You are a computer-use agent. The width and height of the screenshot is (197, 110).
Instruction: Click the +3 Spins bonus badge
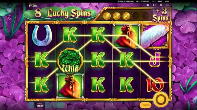pos(161,15)
